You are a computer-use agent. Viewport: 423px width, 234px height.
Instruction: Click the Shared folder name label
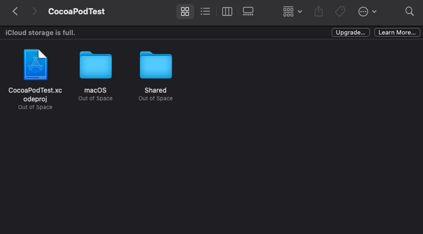click(155, 90)
